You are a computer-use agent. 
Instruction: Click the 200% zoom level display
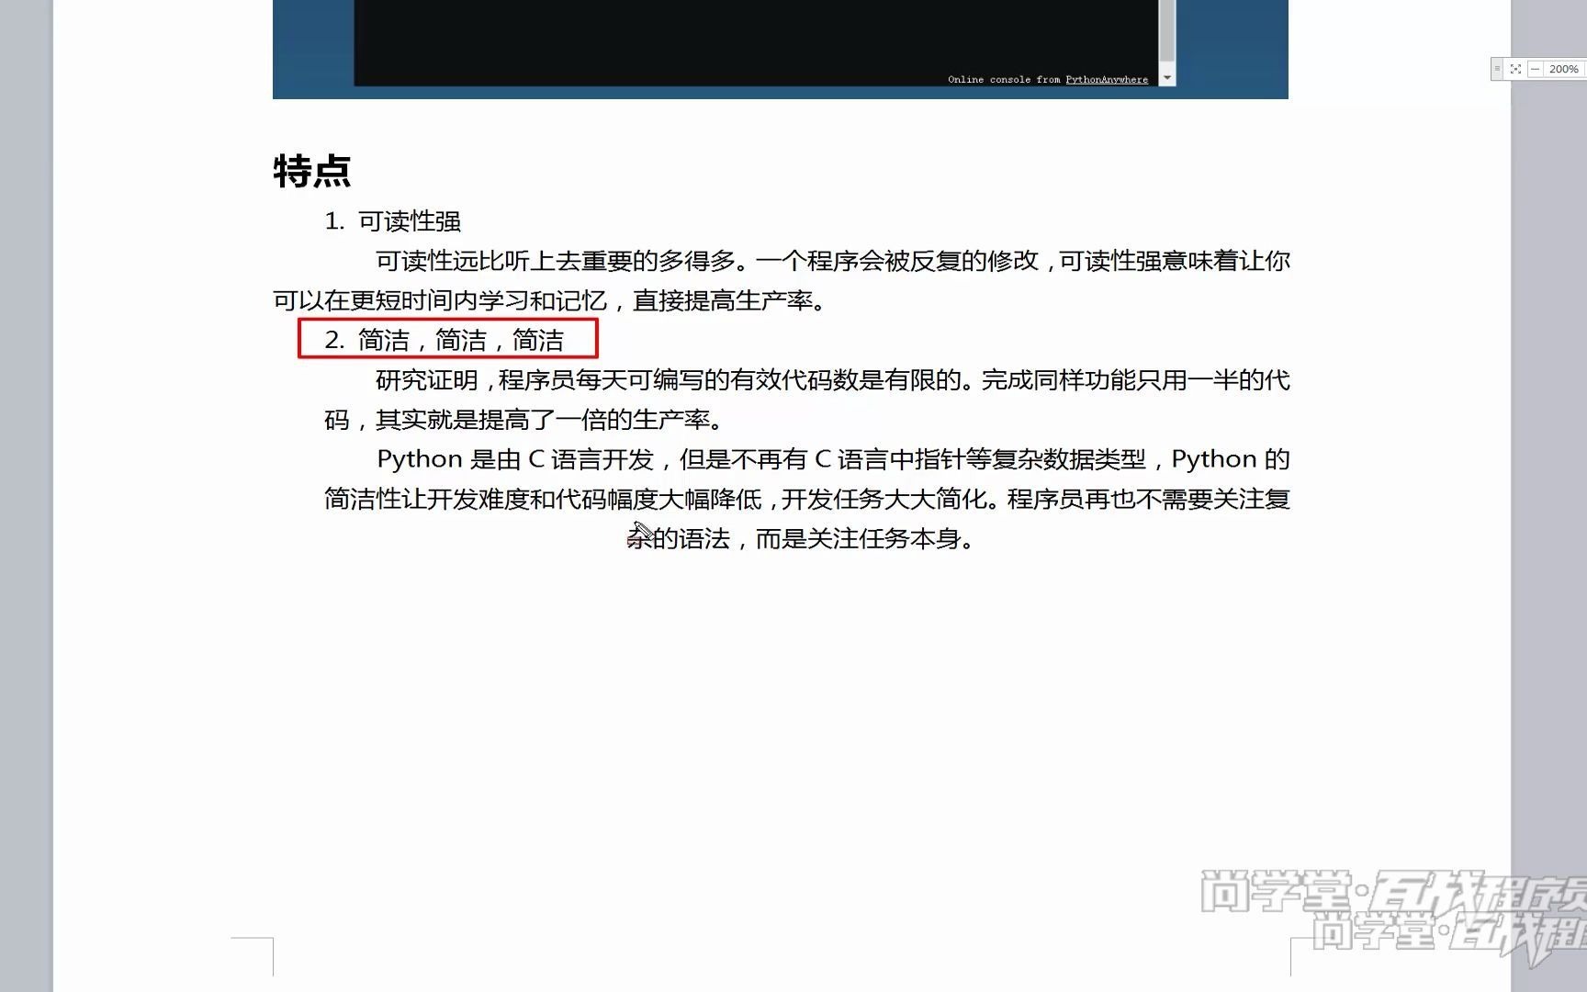1564,69
